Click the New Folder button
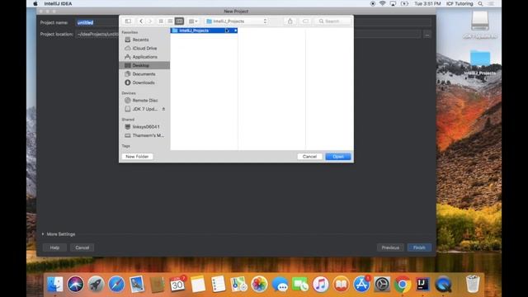The image size is (528, 297). 137,157
